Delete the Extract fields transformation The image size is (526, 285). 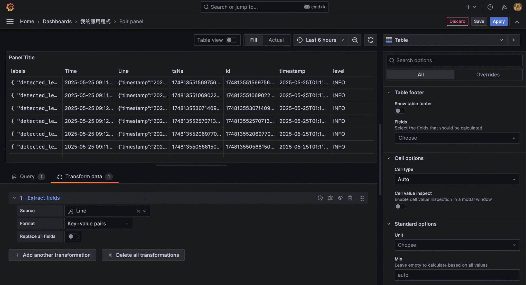350,198
